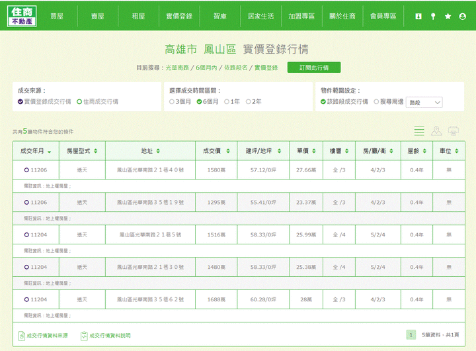
Task: Open the 租屋 menu
Action: [x=138, y=17]
